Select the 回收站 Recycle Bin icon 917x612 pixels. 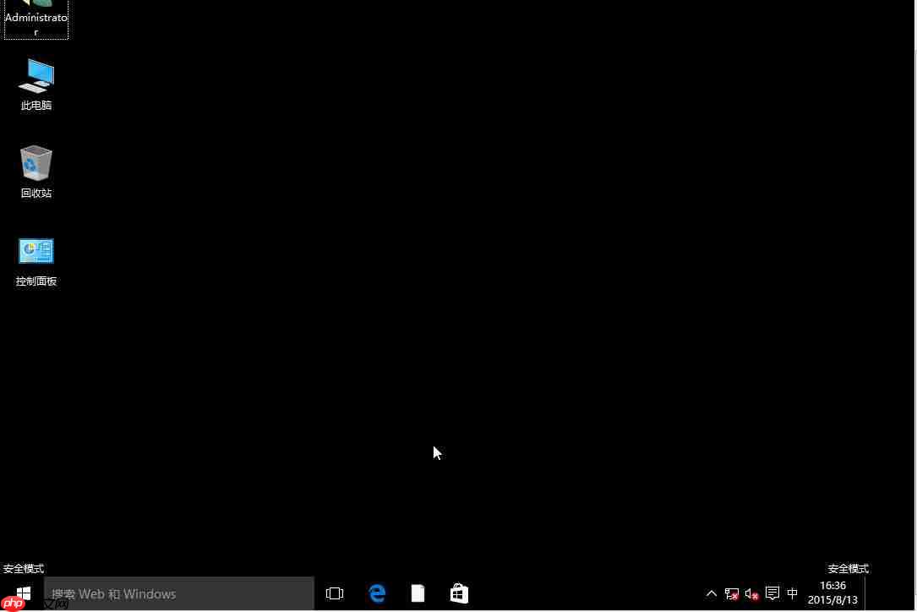point(36,171)
